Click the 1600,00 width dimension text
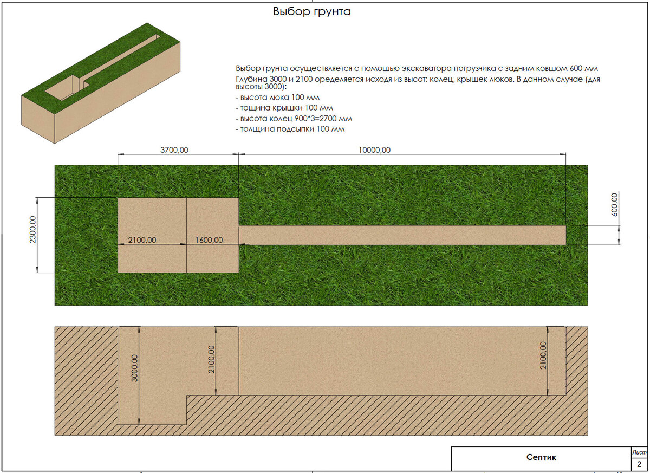 pos(208,239)
